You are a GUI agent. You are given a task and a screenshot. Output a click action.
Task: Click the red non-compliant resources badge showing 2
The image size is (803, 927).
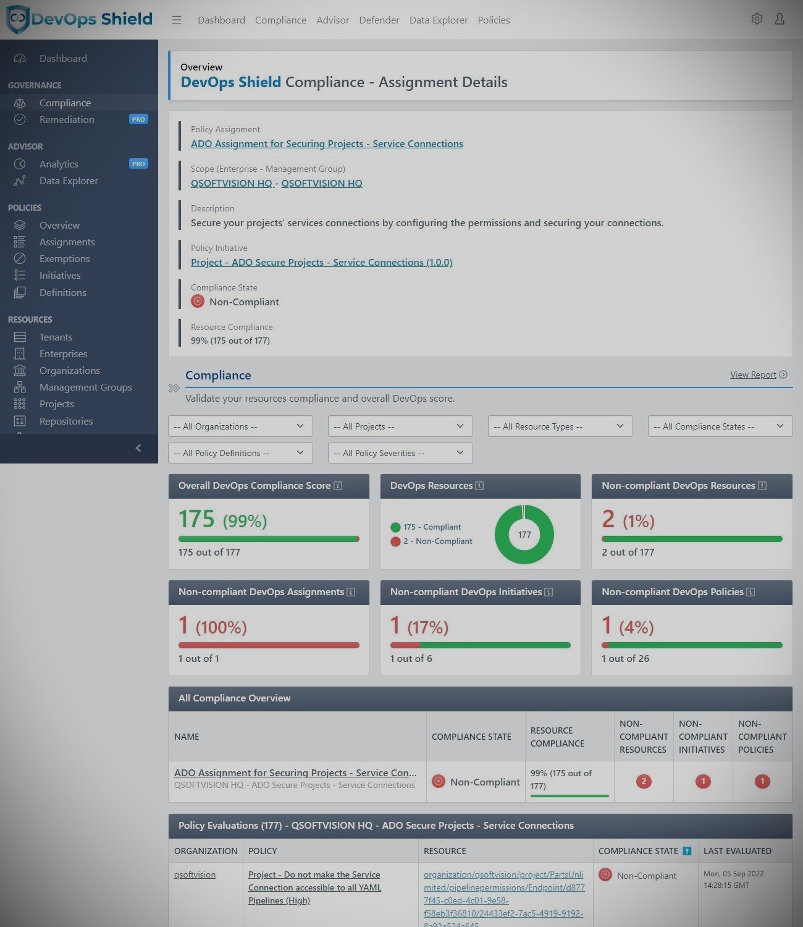[x=644, y=782]
